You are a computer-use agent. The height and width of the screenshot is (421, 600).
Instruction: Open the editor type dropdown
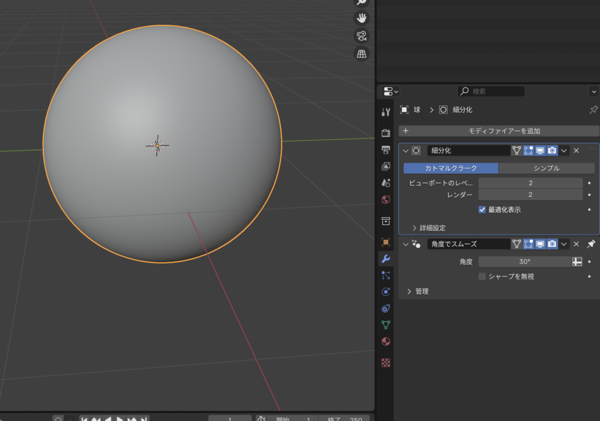pyautogui.click(x=391, y=91)
